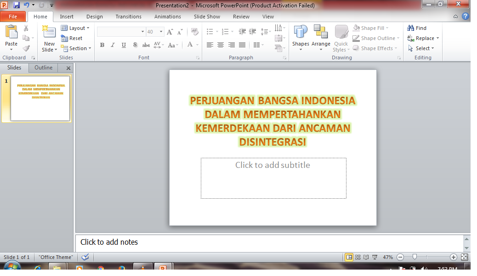Toggle Underline text formatting
Viewport: 477px width, 276px height.
124,45
